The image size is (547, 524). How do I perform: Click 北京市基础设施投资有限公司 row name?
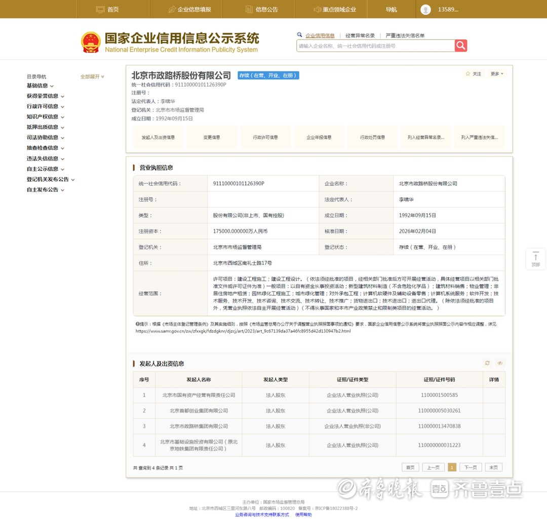[x=199, y=445]
